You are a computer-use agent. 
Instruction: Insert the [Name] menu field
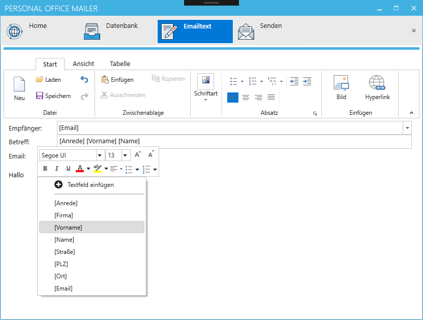pos(92,240)
